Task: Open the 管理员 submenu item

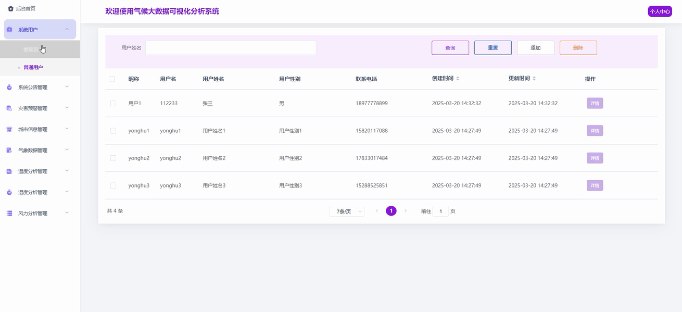Action: [x=40, y=49]
